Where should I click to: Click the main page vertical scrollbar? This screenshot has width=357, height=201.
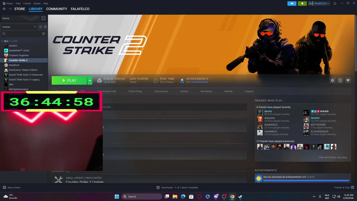pos(356,43)
